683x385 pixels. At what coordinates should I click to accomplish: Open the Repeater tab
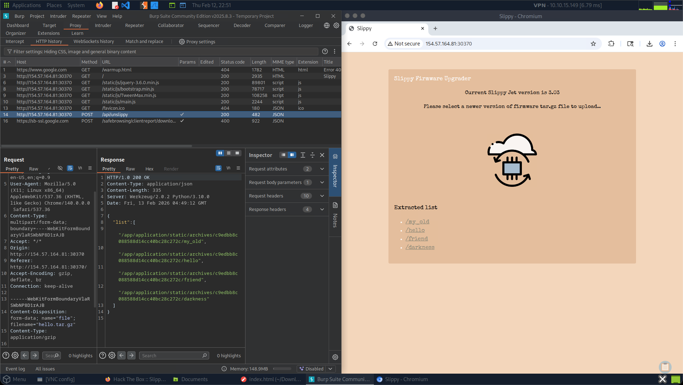[134, 25]
